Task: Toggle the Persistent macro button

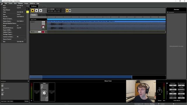Action: (173, 85)
